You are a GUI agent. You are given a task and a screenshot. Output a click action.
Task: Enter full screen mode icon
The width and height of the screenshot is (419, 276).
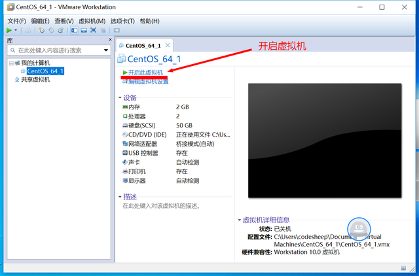coord(93,31)
